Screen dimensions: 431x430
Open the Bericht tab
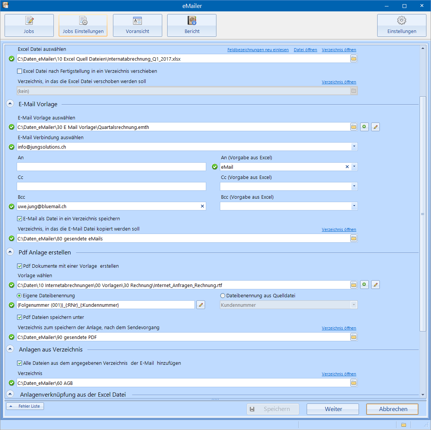[192, 25]
